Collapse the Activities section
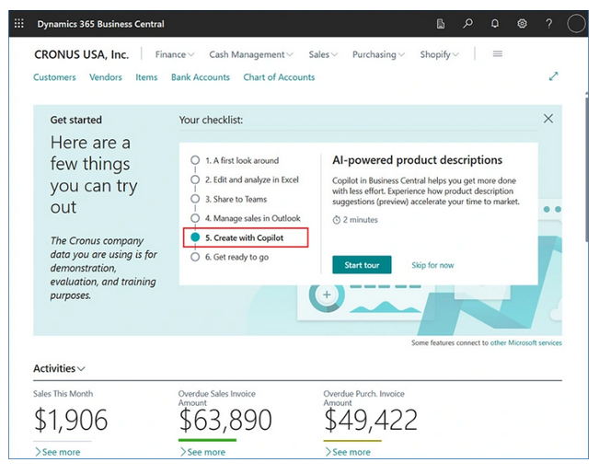Viewport: 599px width, 474px height. (x=59, y=368)
